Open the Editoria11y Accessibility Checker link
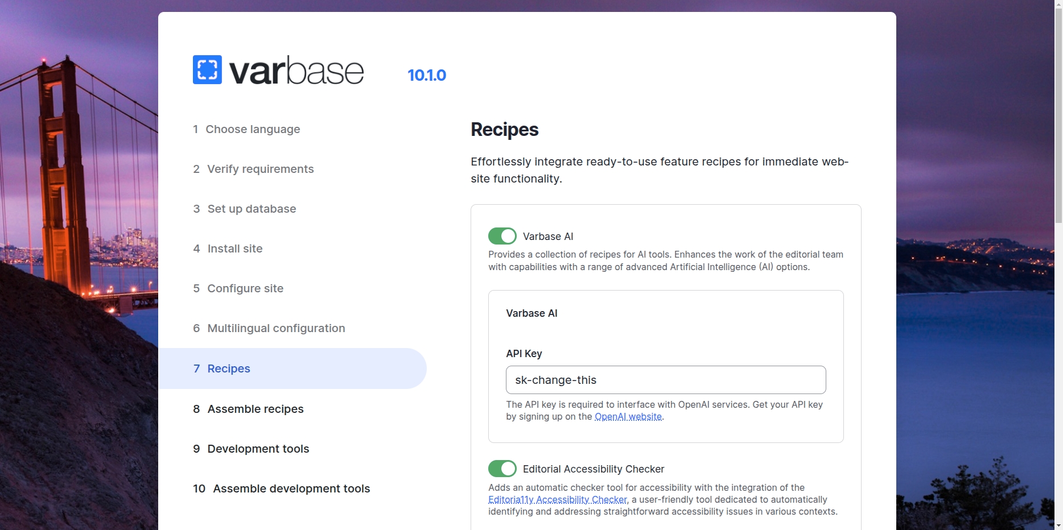Image resolution: width=1063 pixels, height=530 pixels. (x=557, y=500)
